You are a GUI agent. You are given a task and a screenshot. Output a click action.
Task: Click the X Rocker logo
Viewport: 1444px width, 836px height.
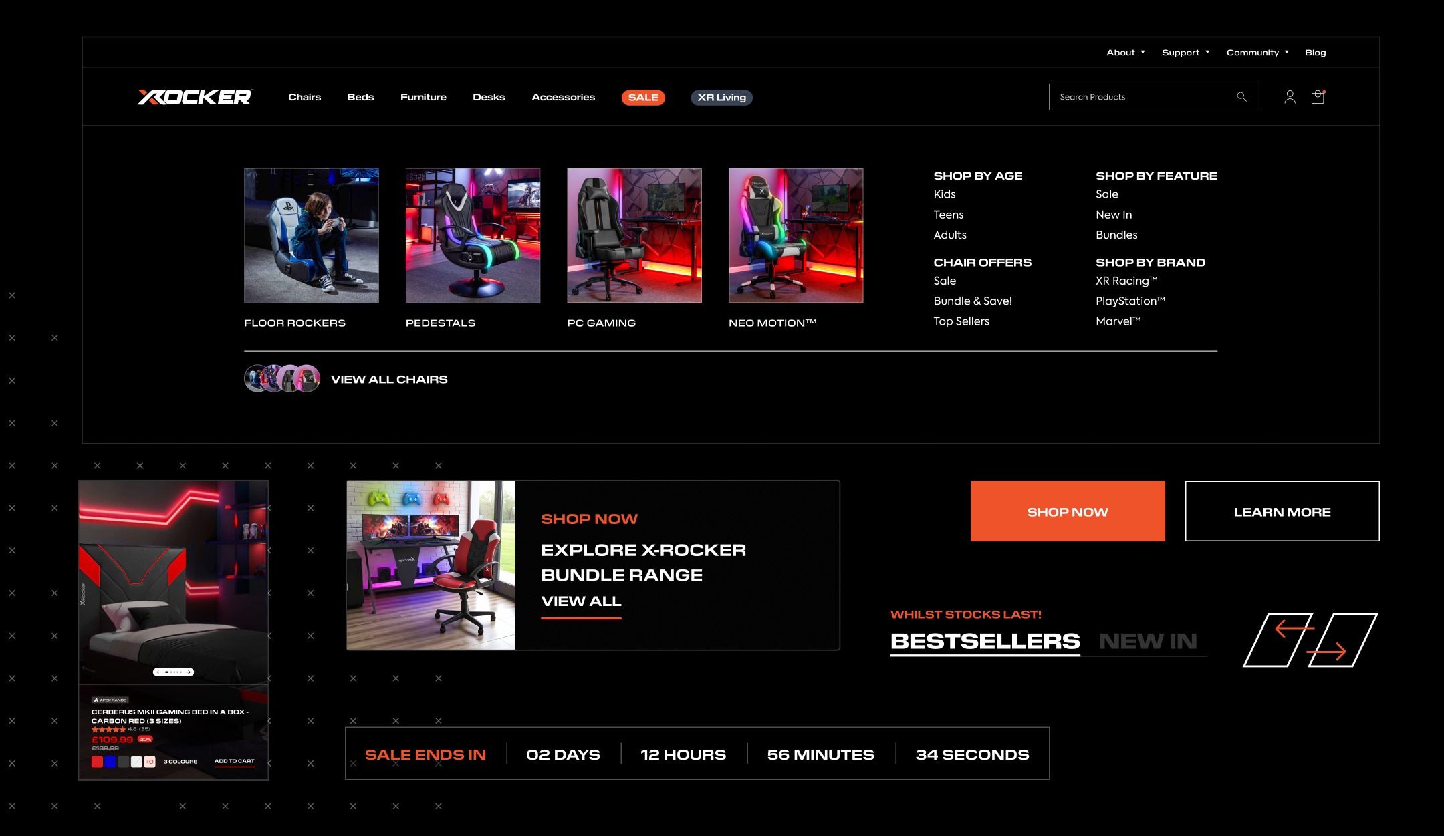(x=195, y=97)
